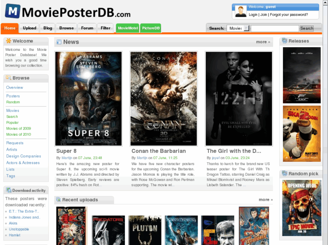
Task: Click the Recent uploads more link
Action: pyautogui.click(x=266, y=200)
